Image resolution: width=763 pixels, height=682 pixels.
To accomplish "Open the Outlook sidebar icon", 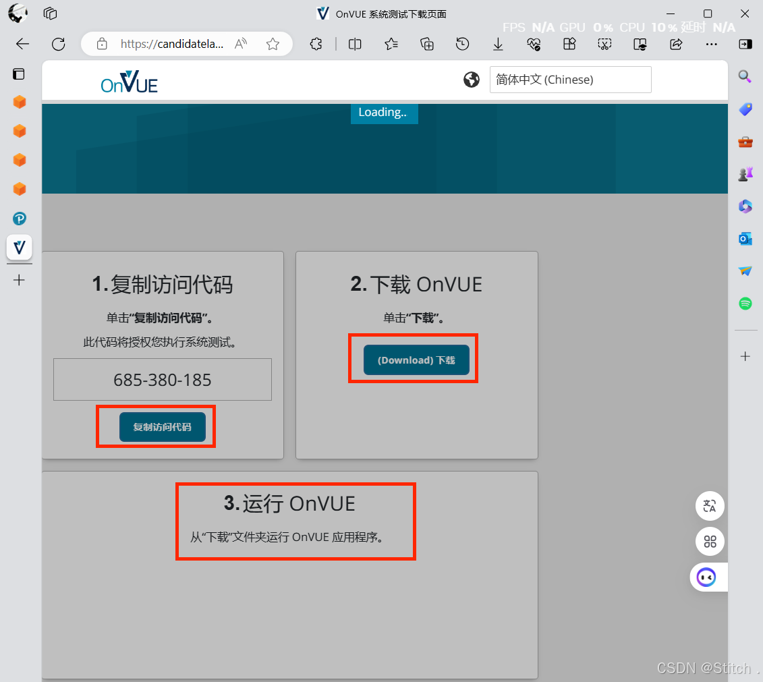I will [x=745, y=239].
